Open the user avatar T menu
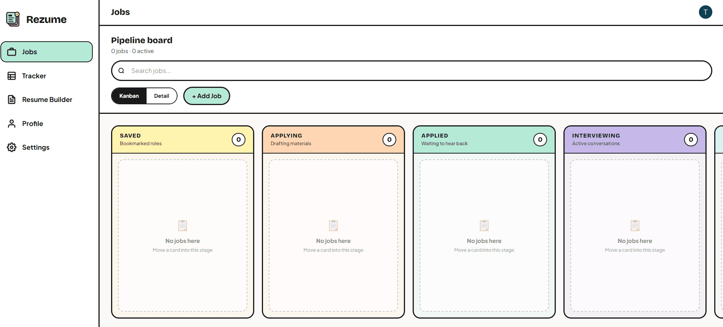This screenshot has height=327, width=723. [705, 12]
